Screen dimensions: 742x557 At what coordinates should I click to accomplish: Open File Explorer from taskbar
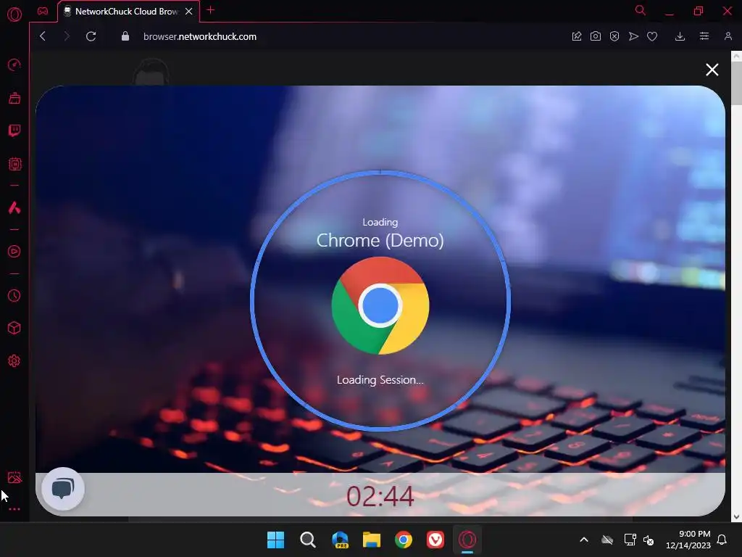coord(372,540)
